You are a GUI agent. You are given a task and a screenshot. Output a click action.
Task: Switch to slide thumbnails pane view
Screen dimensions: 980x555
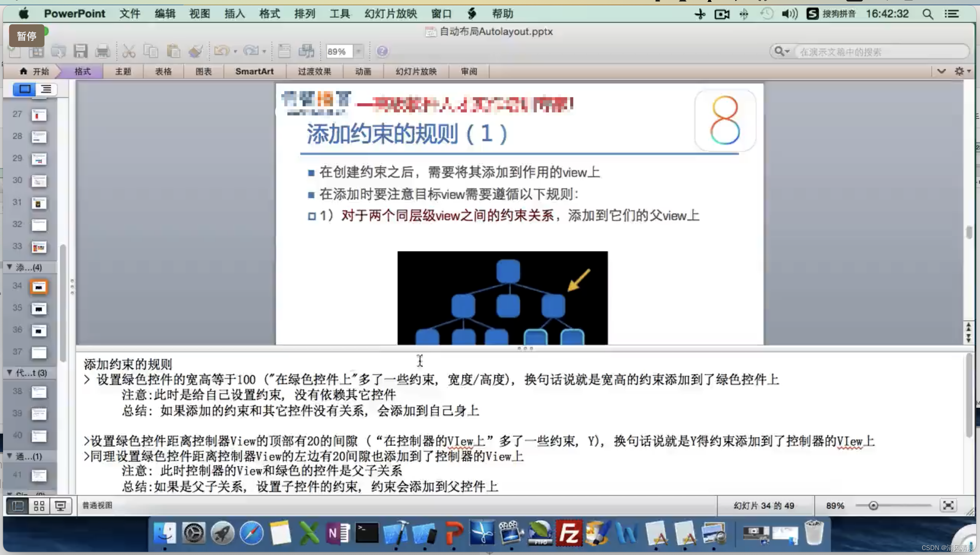point(25,89)
